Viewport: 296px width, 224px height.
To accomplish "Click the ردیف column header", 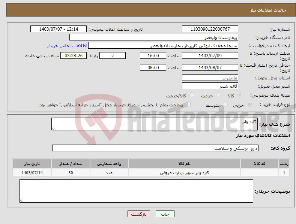I will (284, 164).
